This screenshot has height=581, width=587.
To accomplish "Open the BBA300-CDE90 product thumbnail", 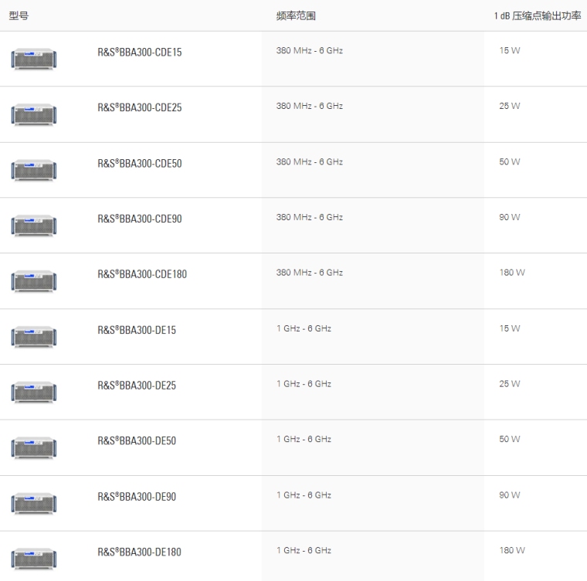I will coord(34,226).
